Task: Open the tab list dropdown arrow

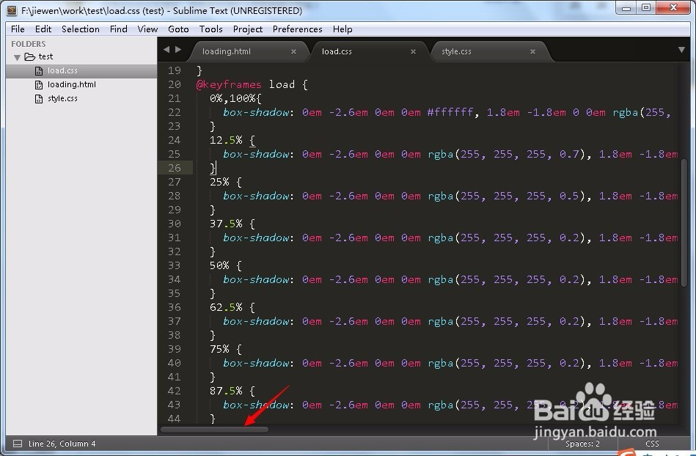Action: click(681, 50)
